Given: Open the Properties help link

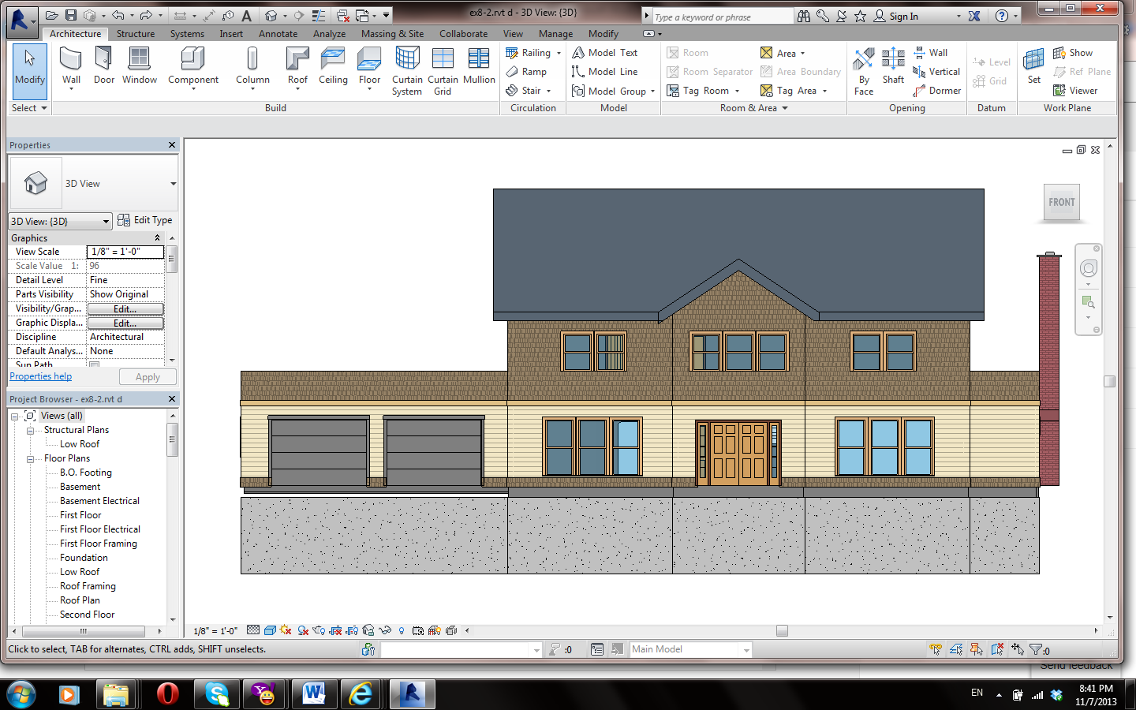Looking at the screenshot, I should (40, 376).
